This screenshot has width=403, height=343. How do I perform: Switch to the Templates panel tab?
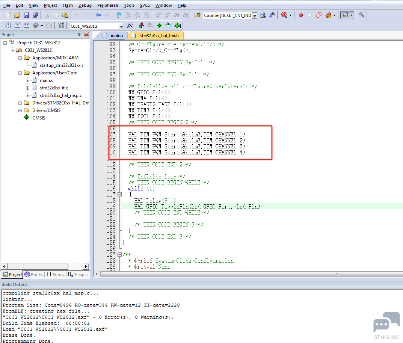pyautogui.click(x=78, y=275)
